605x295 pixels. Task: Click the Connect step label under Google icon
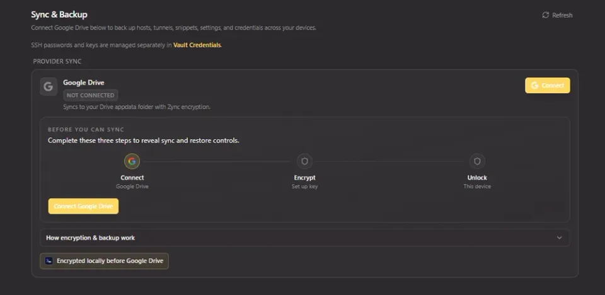click(x=132, y=178)
